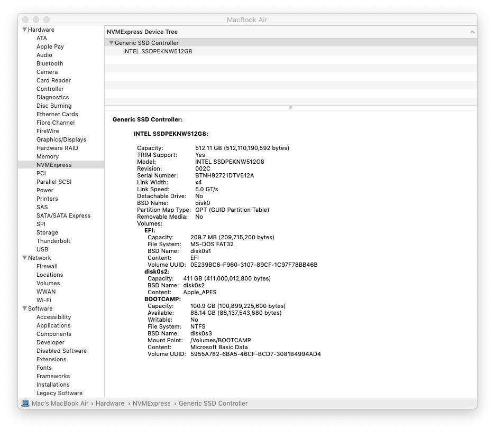Viewport: 495px width, 431px height.
Task: Collapse the Network section triangle
Action: coord(25,258)
